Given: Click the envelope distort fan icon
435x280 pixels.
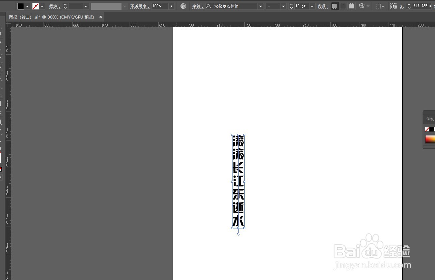Looking at the screenshot, I should (x=361, y=6).
